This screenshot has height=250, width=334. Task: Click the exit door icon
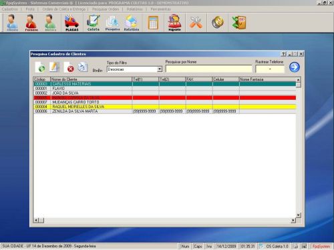tap(238, 23)
